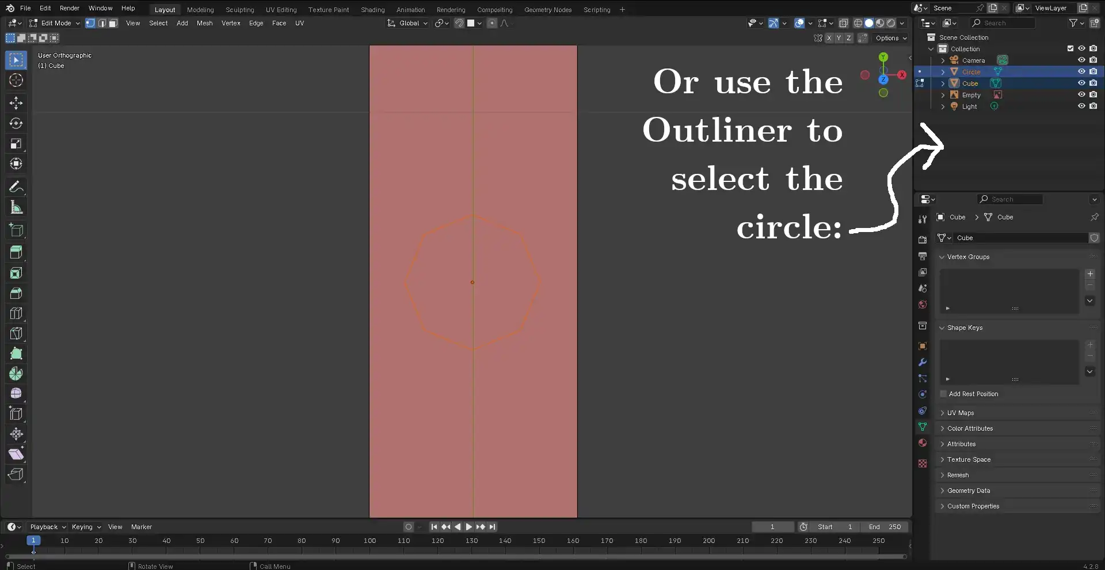The image size is (1105, 570).
Task: Open the Options dropdown
Action: [x=891, y=38]
